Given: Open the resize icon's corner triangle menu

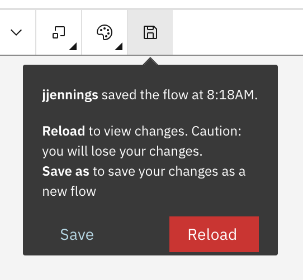Looking at the screenshot, I should pyautogui.click(x=73, y=46).
